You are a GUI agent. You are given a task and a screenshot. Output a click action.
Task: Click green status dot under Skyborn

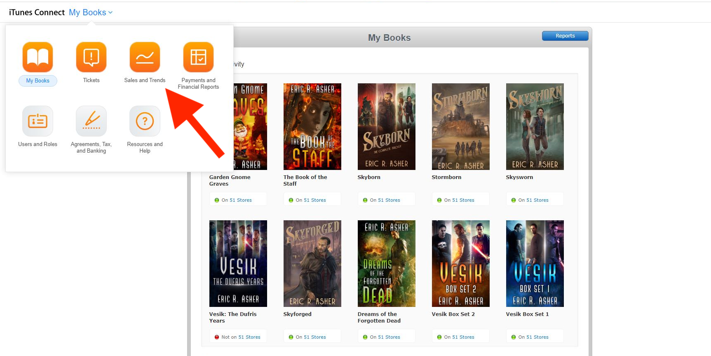click(365, 200)
